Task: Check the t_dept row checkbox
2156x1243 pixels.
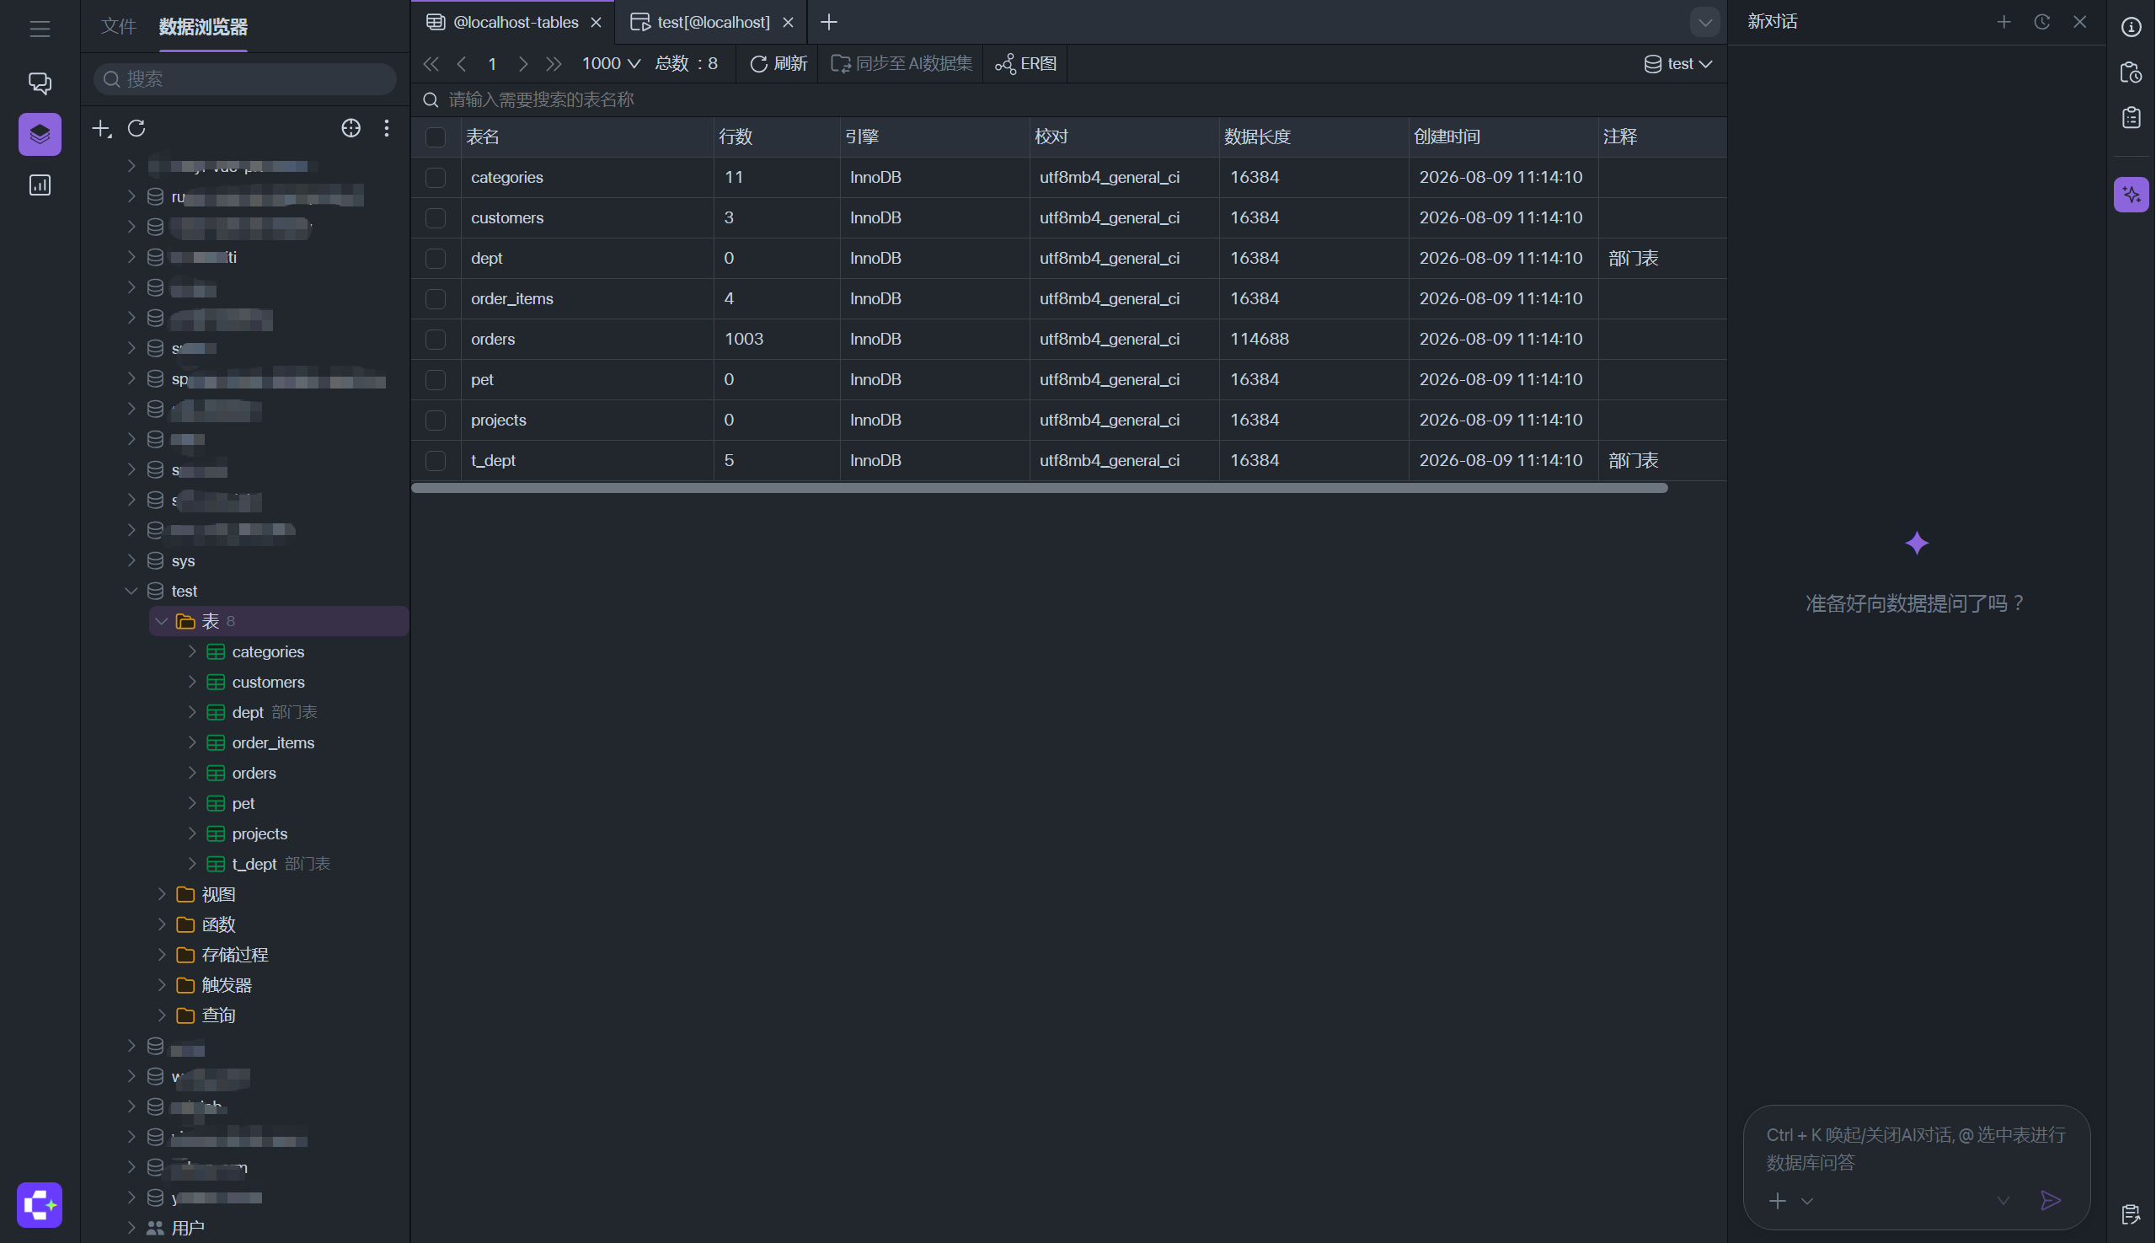Action: pyautogui.click(x=436, y=461)
